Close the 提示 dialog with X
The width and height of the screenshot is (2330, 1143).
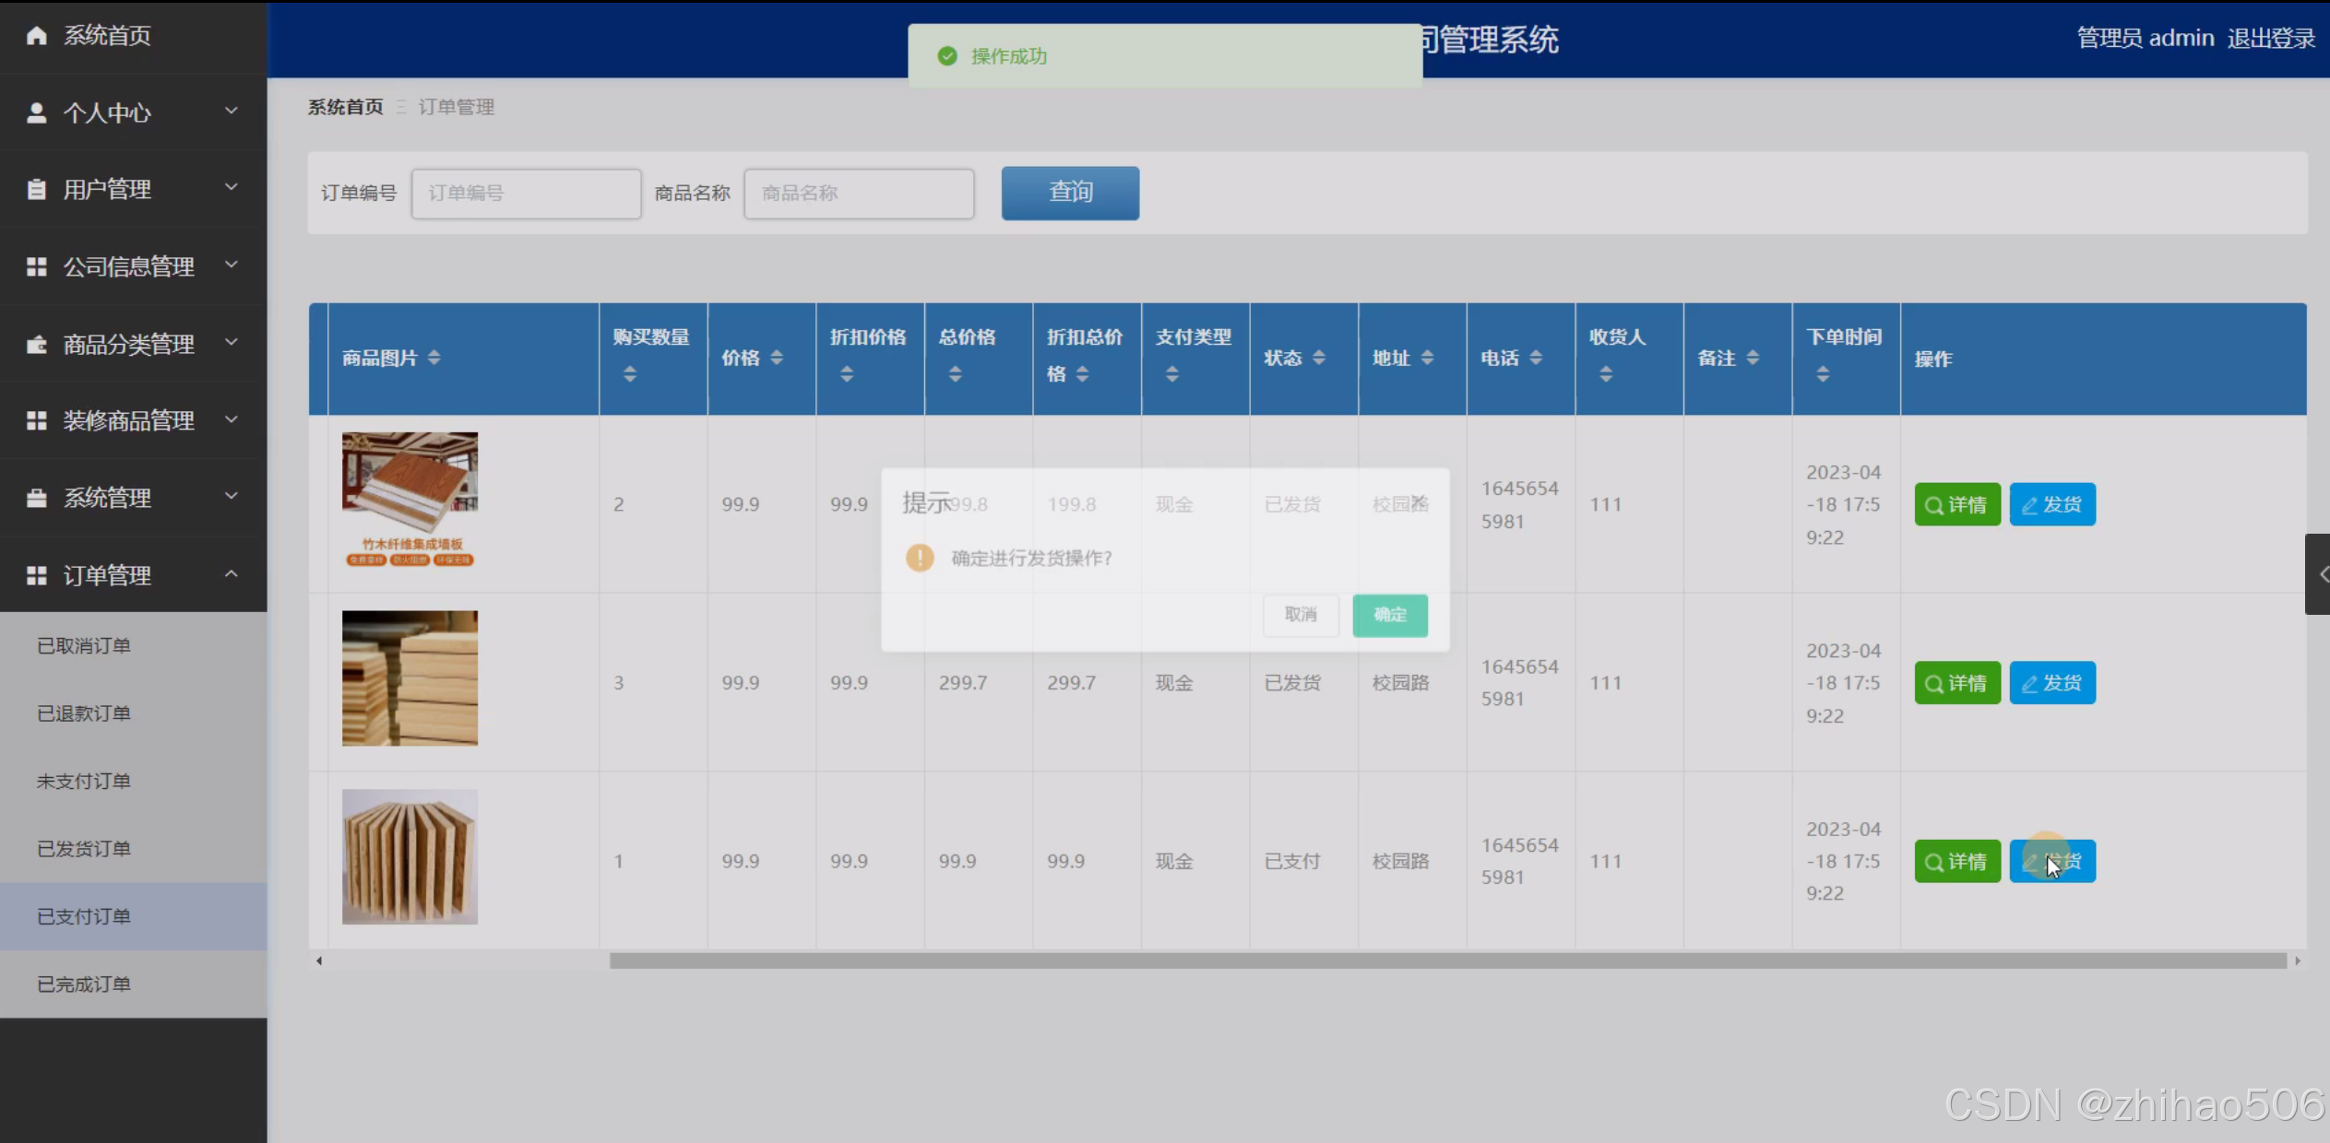click(1420, 501)
